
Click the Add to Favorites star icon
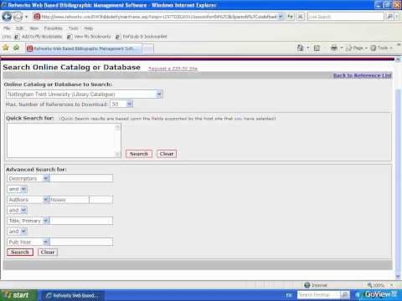(16, 48)
